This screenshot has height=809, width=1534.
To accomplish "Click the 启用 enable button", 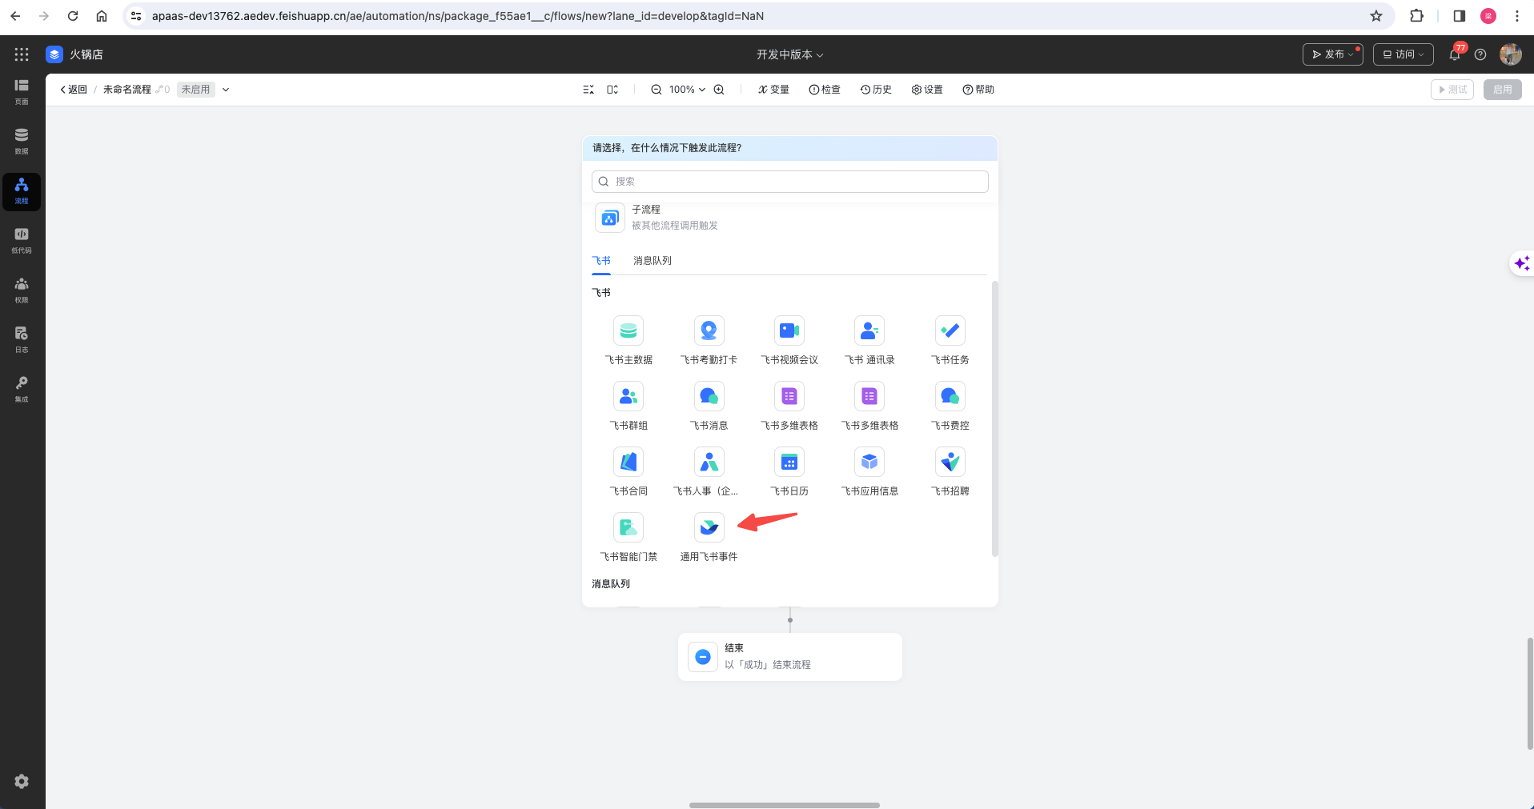I will 1502,90.
